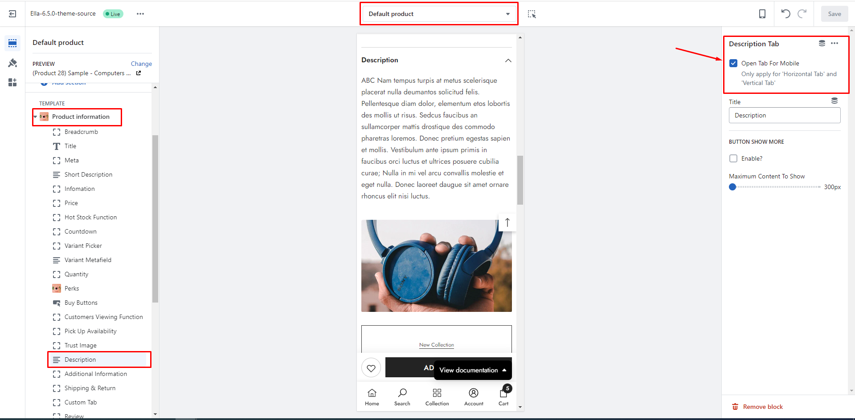
Task: Click the Maximum Content To Show slider
Action: 774,187
